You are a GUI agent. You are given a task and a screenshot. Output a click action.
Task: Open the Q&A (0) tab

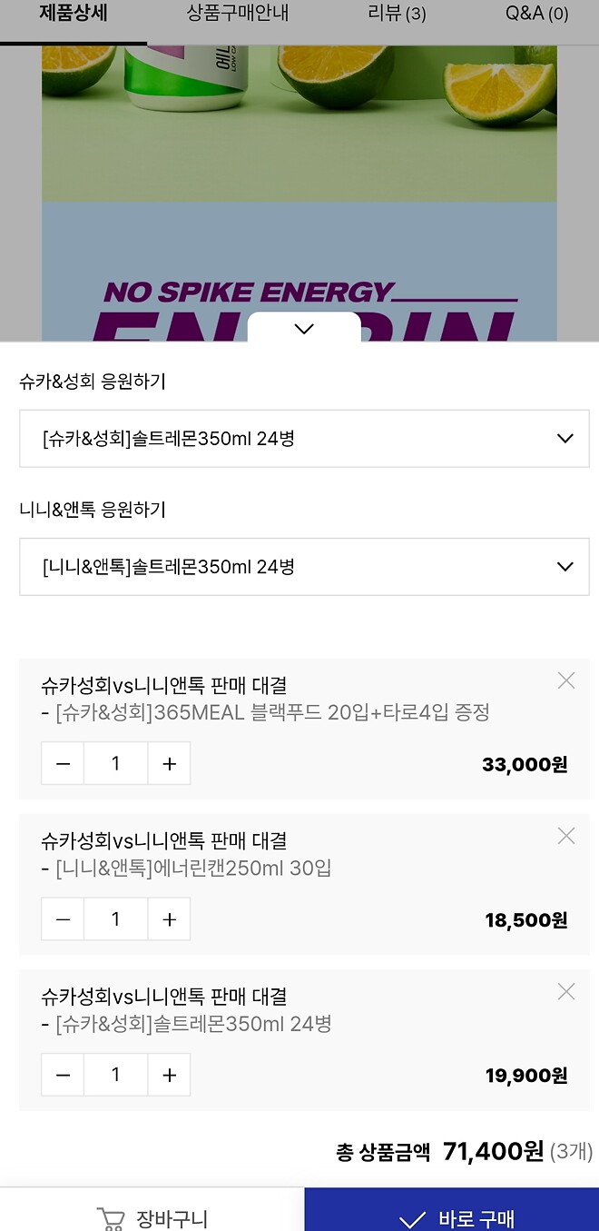[x=535, y=14]
